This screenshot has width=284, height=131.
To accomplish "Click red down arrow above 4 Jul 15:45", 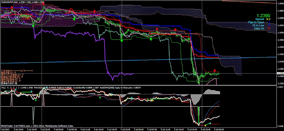I will 95,11.
